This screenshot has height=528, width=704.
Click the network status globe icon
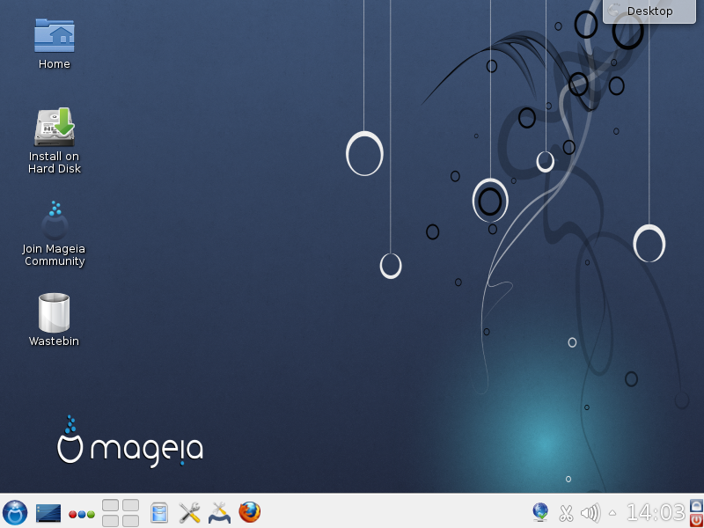tap(540, 512)
